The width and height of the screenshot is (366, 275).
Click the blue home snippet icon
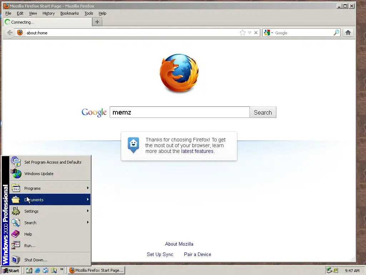tap(133, 145)
